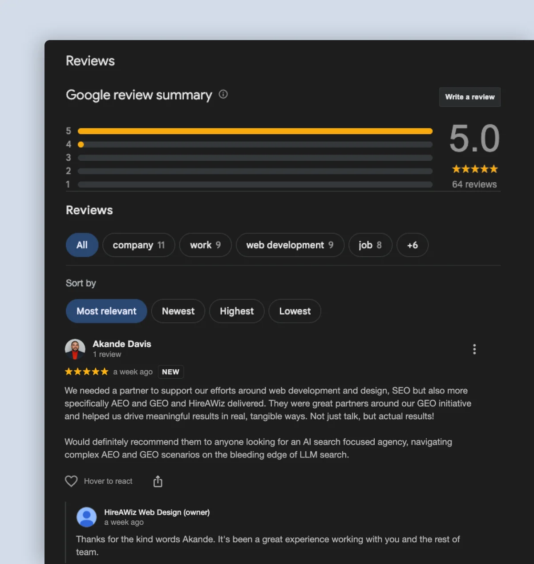Click the Akande Davis reviewer name
The height and width of the screenshot is (564, 534).
point(122,344)
